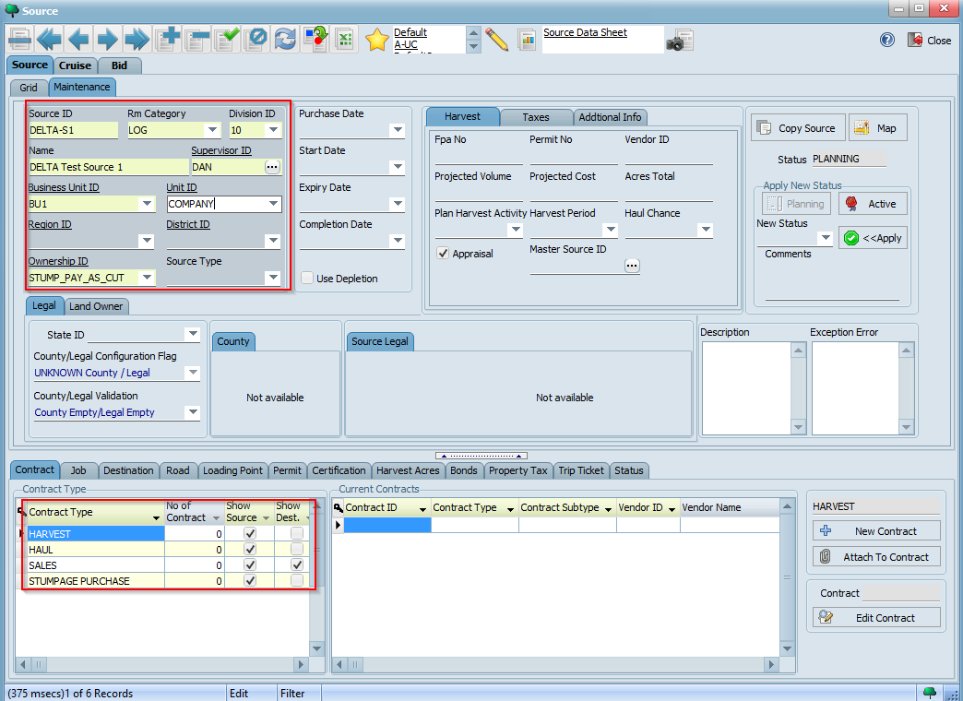This screenshot has height=701, width=963.
Task: Set status with the Active button
Action: [x=873, y=203]
